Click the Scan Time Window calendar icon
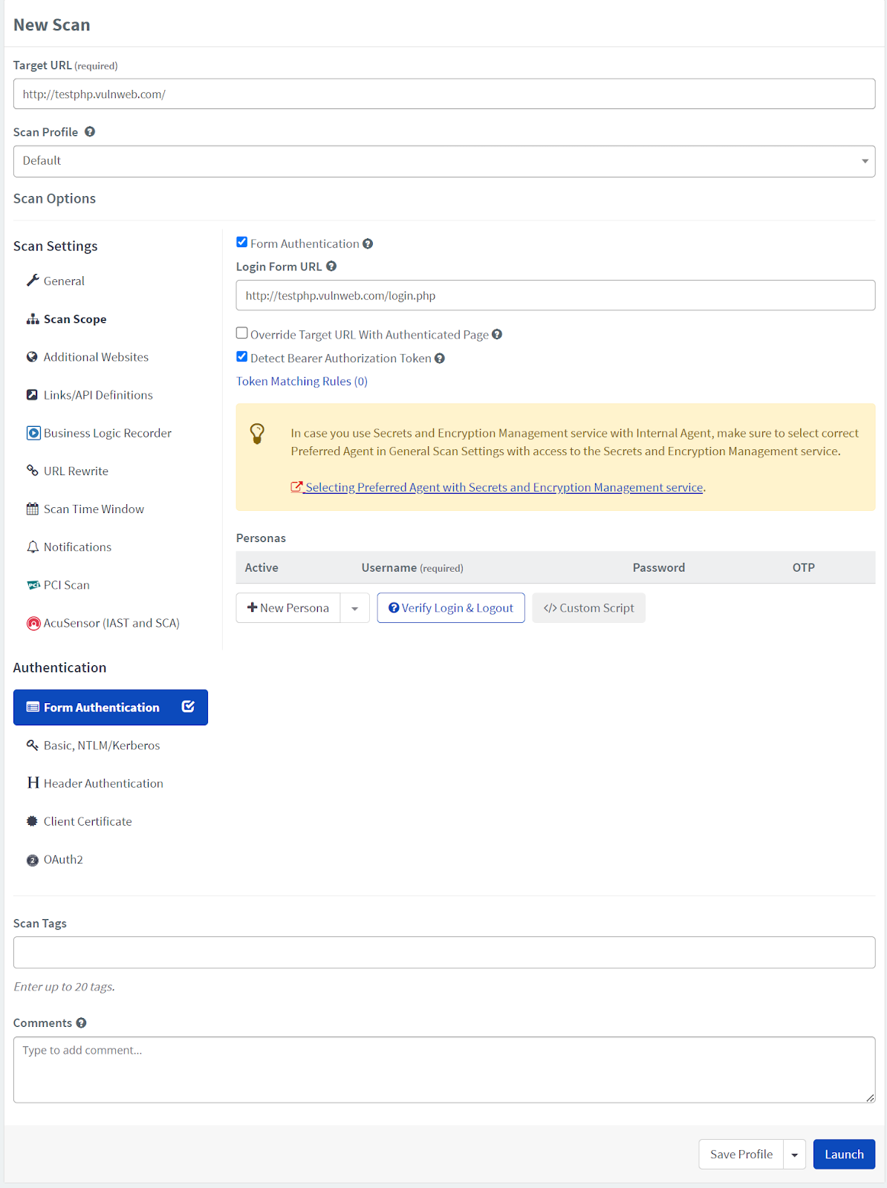The width and height of the screenshot is (887, 1188). coord(33,509)
